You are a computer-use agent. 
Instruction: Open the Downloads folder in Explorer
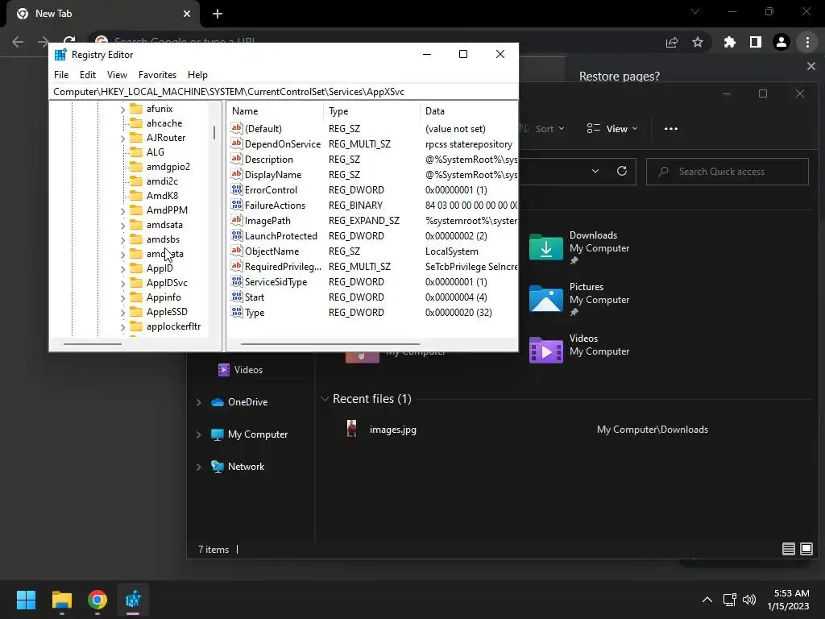[x=580, y=247]
